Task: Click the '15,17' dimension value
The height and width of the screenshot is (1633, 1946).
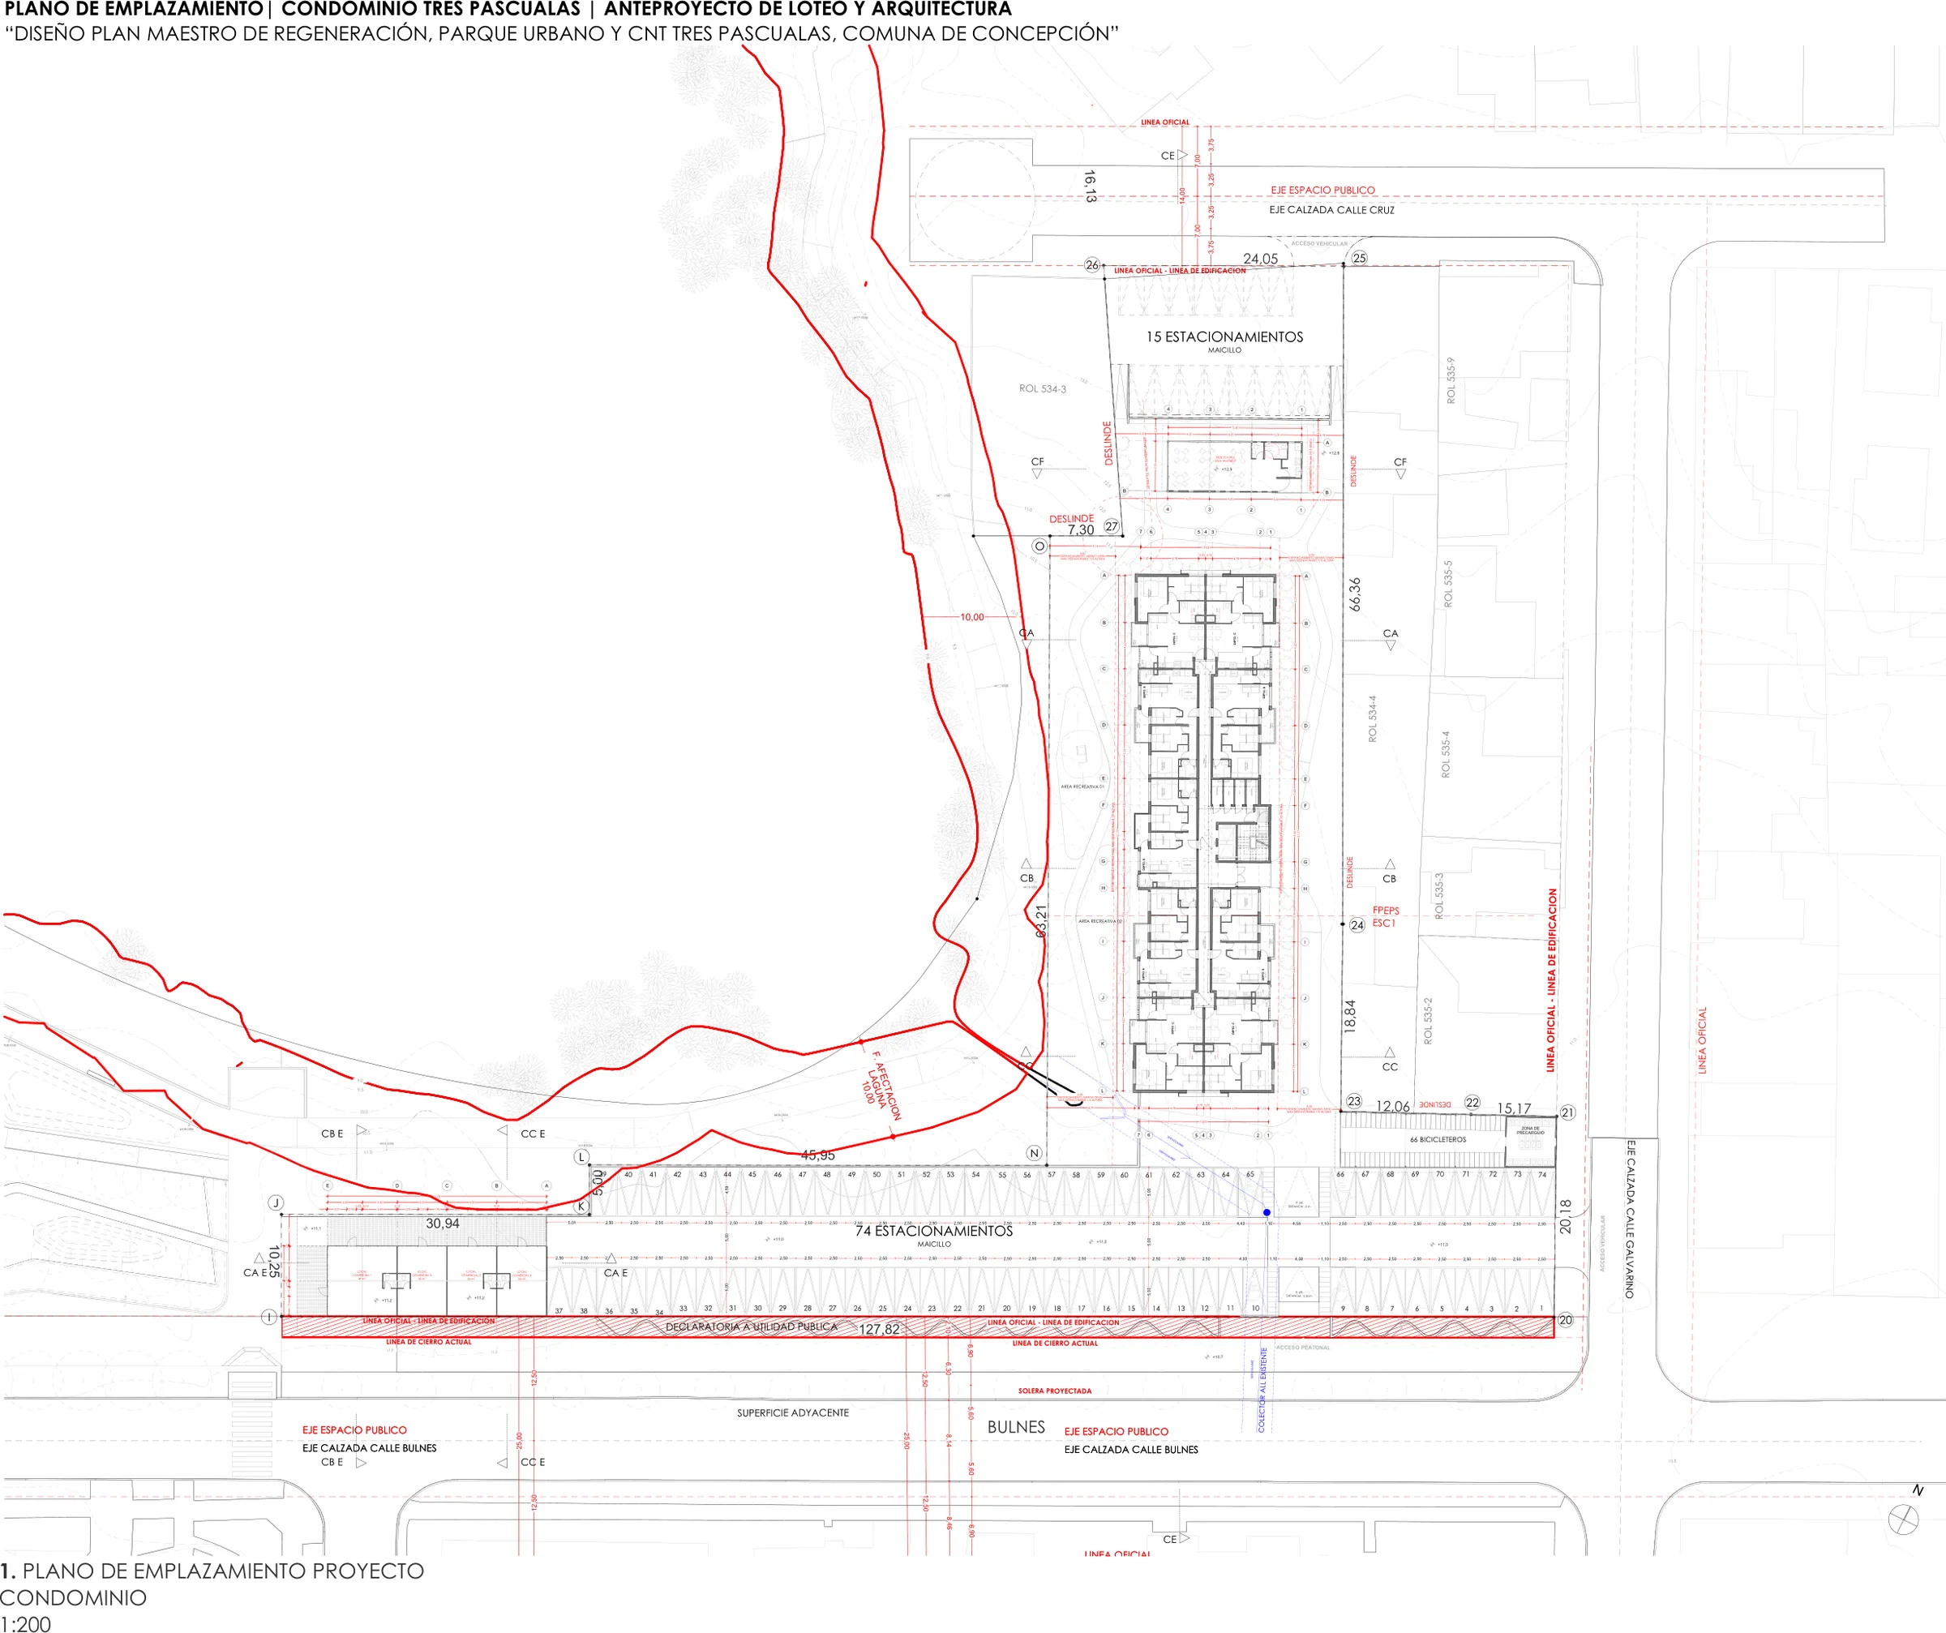Action: 1514,1108
